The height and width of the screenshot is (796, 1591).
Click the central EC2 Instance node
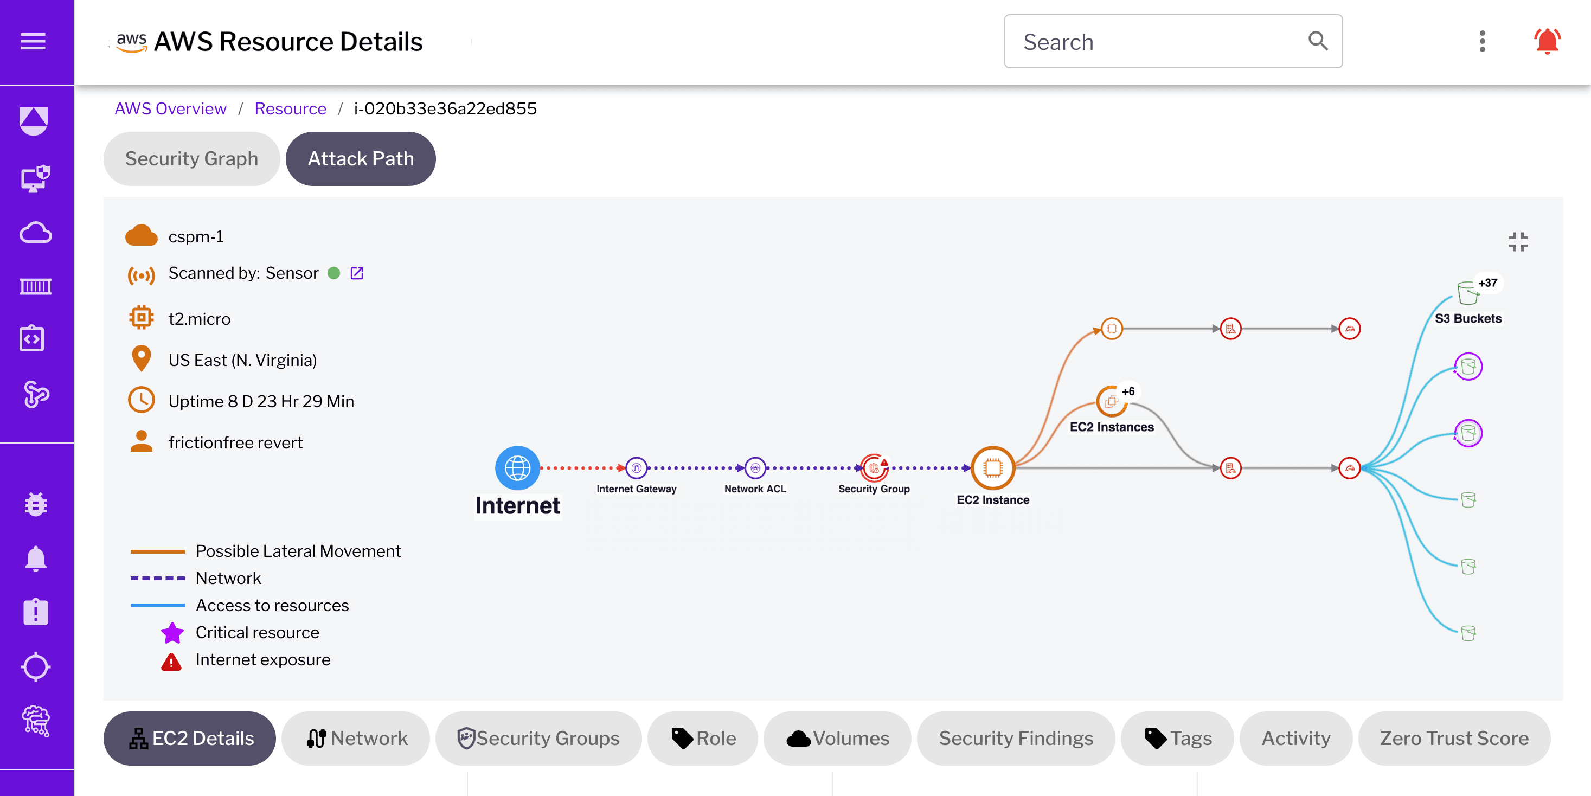click(x=993, y=468)
